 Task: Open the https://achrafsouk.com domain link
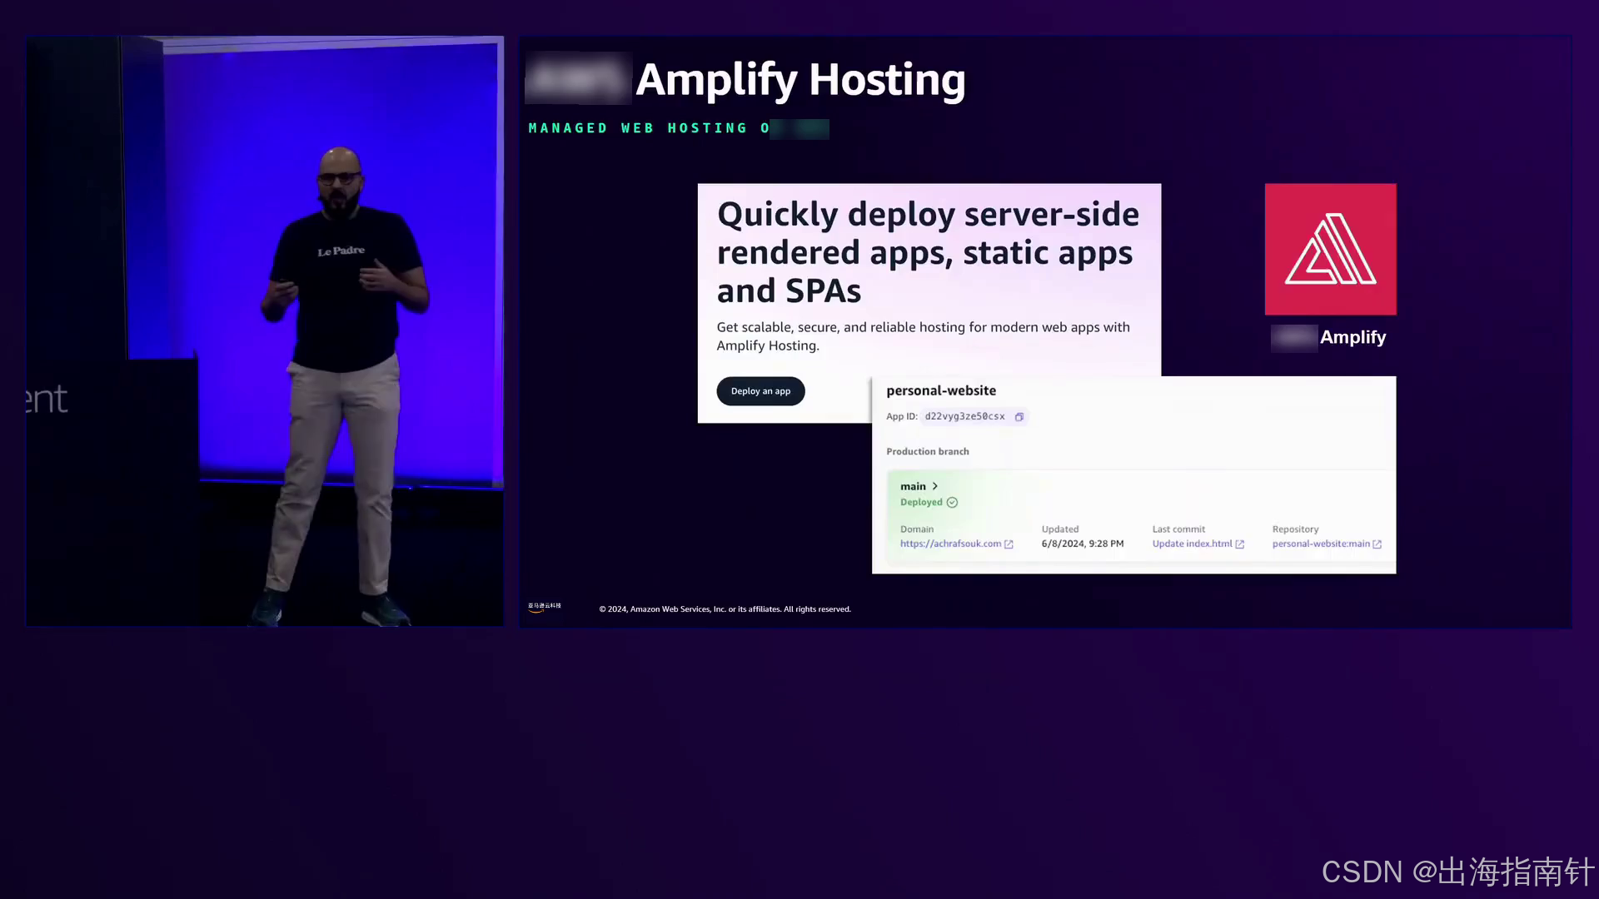click(x=950, y=544)
